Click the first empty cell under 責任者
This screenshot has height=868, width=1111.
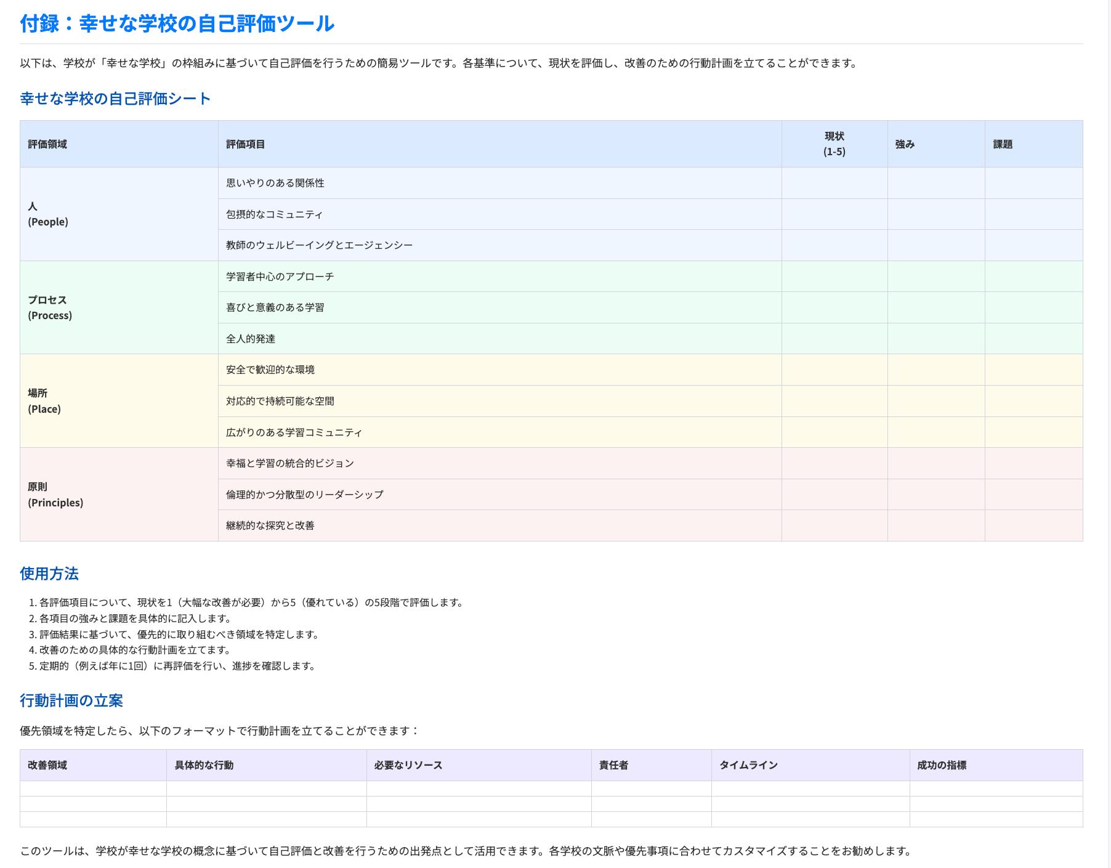pos(652,789)
